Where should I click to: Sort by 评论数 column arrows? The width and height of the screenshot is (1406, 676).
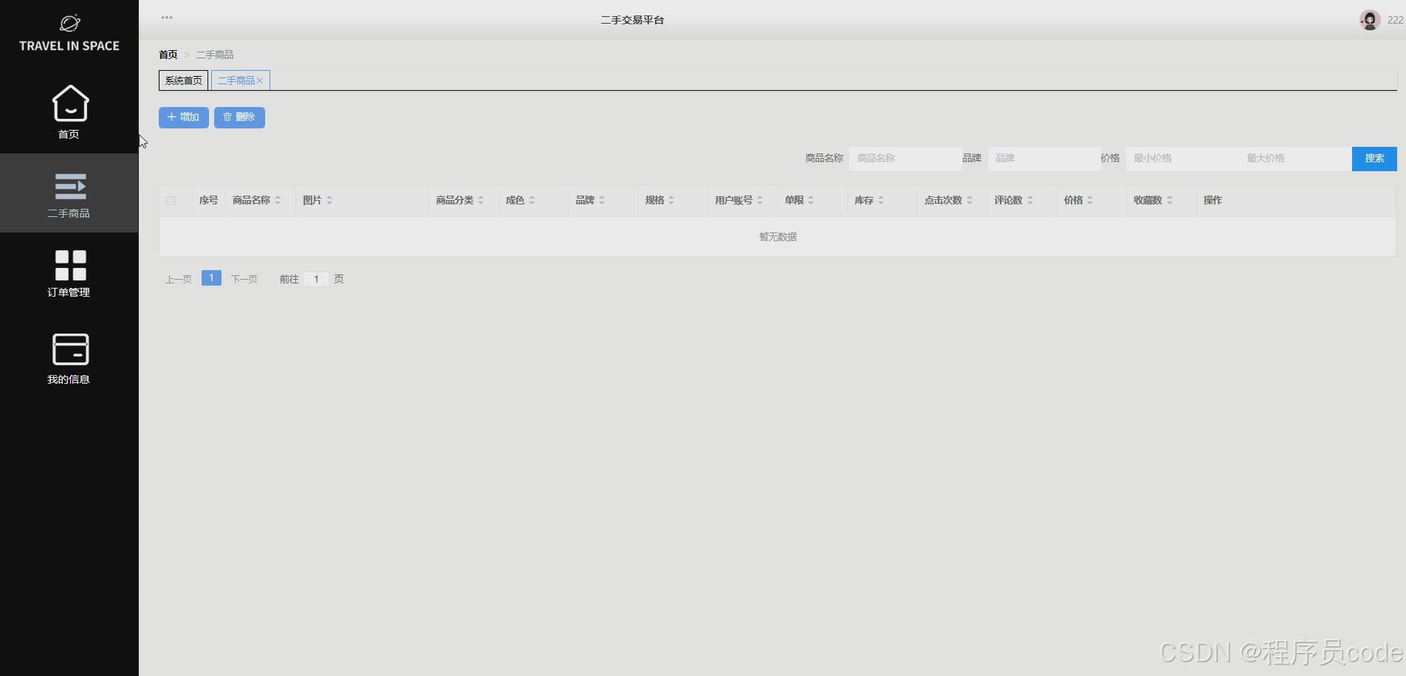coord(1030,200)
